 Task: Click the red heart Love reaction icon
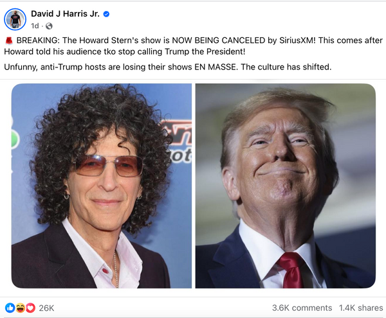(x=30, y=308)
